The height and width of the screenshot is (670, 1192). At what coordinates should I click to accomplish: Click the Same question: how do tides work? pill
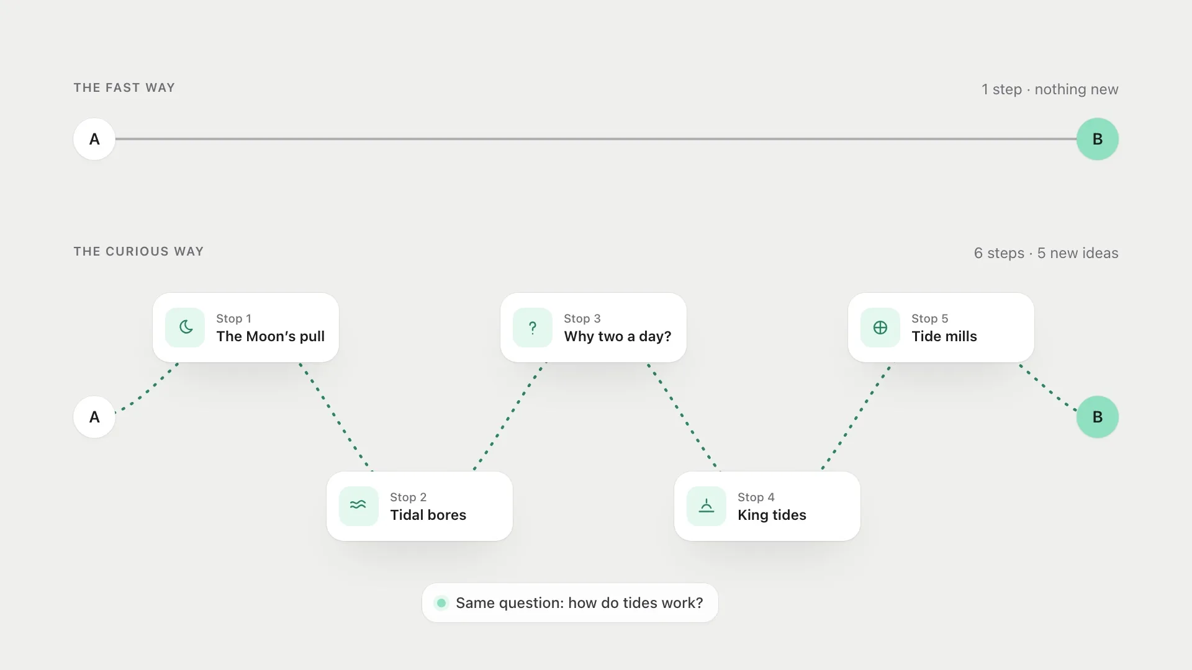(x=570, y=602)
